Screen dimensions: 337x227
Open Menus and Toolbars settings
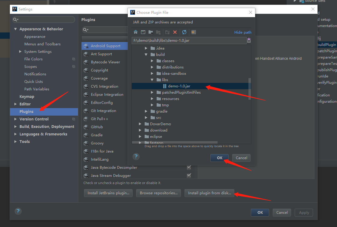coord(42,44)
